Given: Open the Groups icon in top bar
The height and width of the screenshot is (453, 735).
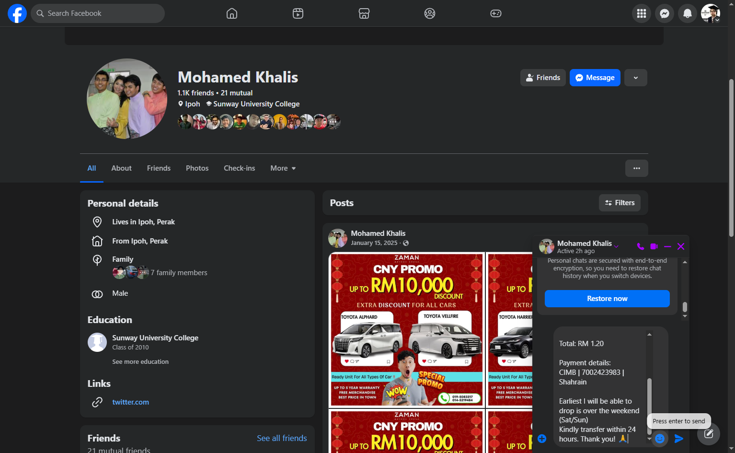Looking at the screenshot, I should [430, 13].
